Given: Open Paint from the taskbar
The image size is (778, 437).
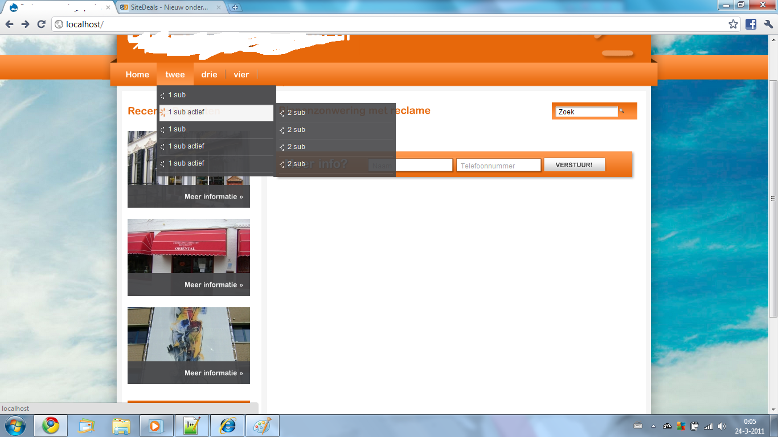Looking at the screenshot, I should pos(262,426).
